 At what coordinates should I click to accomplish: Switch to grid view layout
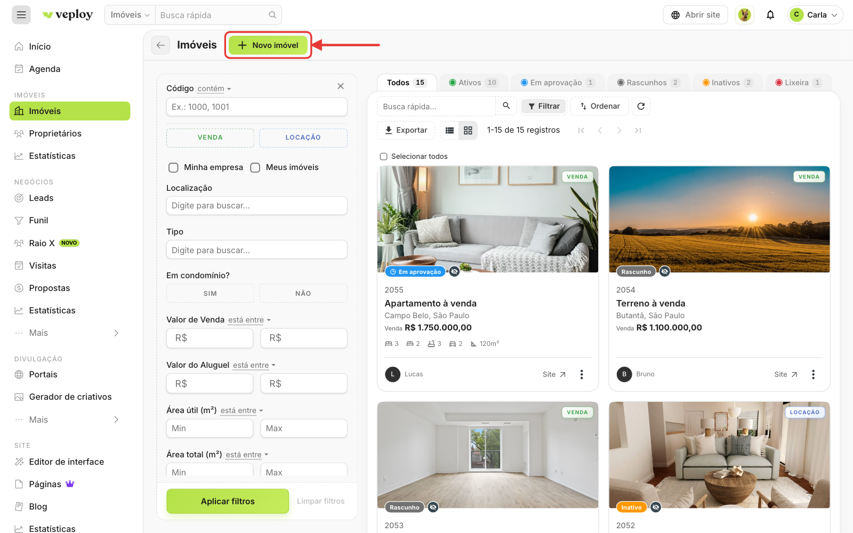point(468,130)
